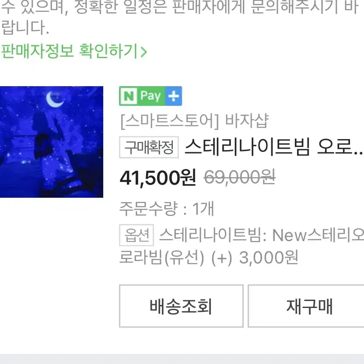364x364 pixels.
Task: Click the 구매확정 status badge
Action: [x=149, y=147]
